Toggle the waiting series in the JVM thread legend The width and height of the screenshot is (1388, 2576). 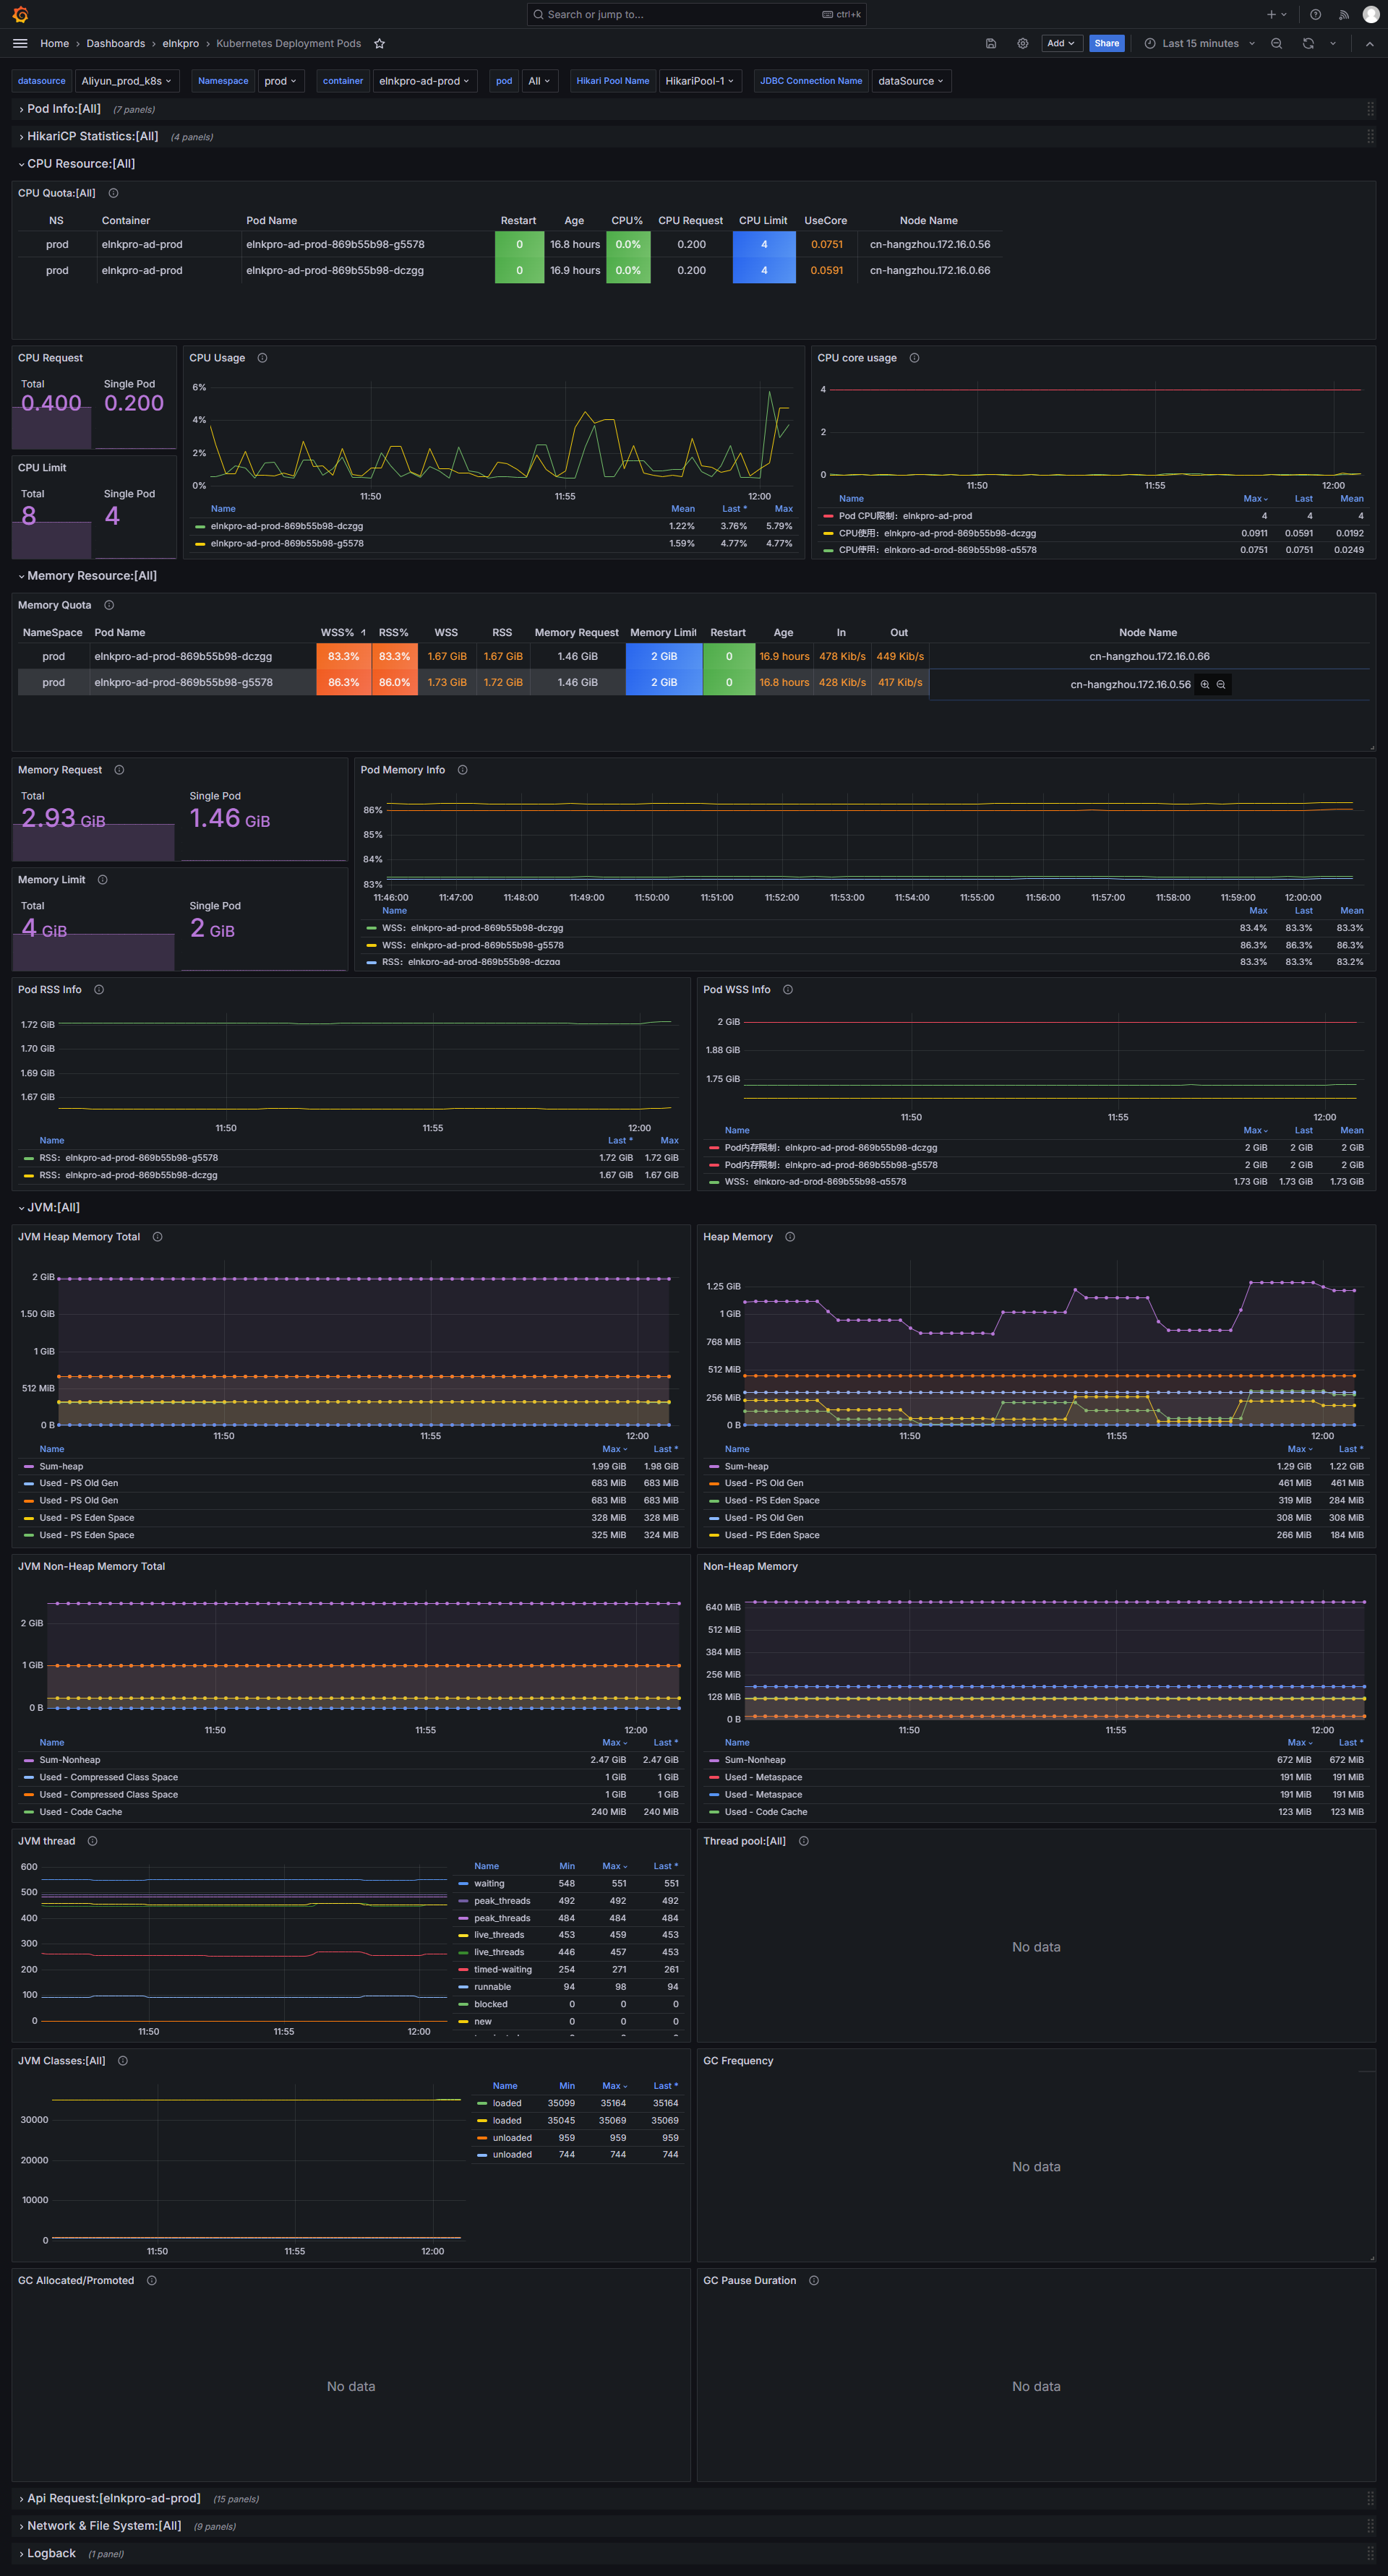[488, 1884]
